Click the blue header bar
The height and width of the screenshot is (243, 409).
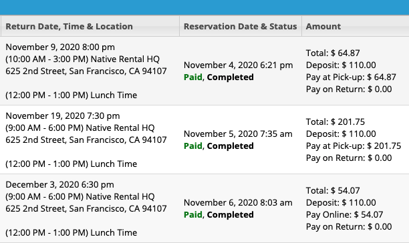tap(204, 7)
